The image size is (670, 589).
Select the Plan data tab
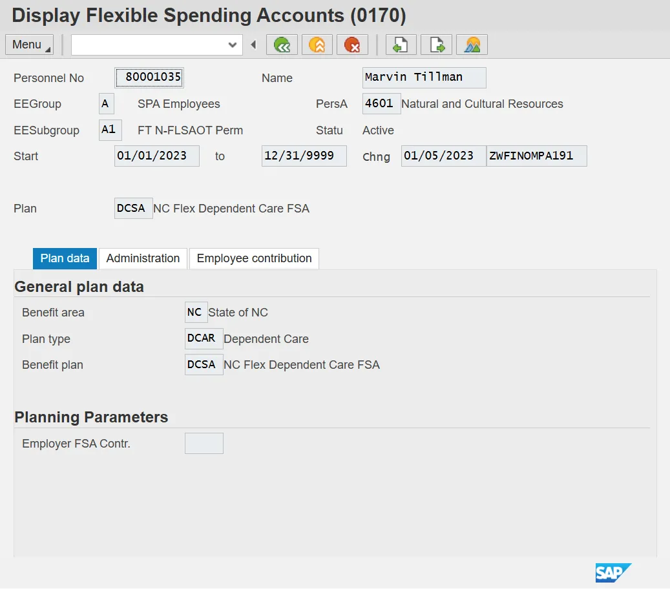(x=65, y=258)
